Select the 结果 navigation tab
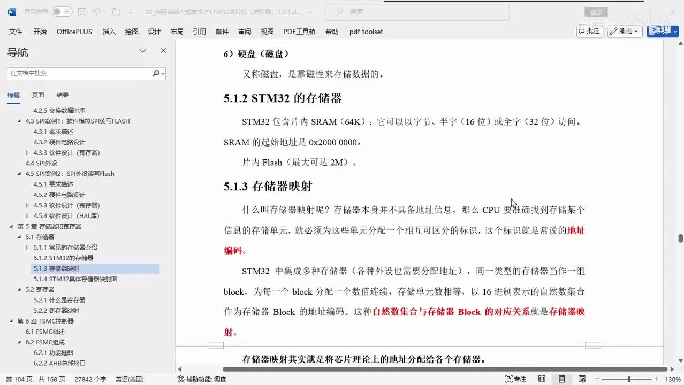684x385 pixels. 63,95
